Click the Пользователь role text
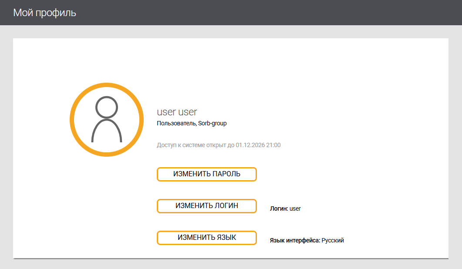 [176, 123]
